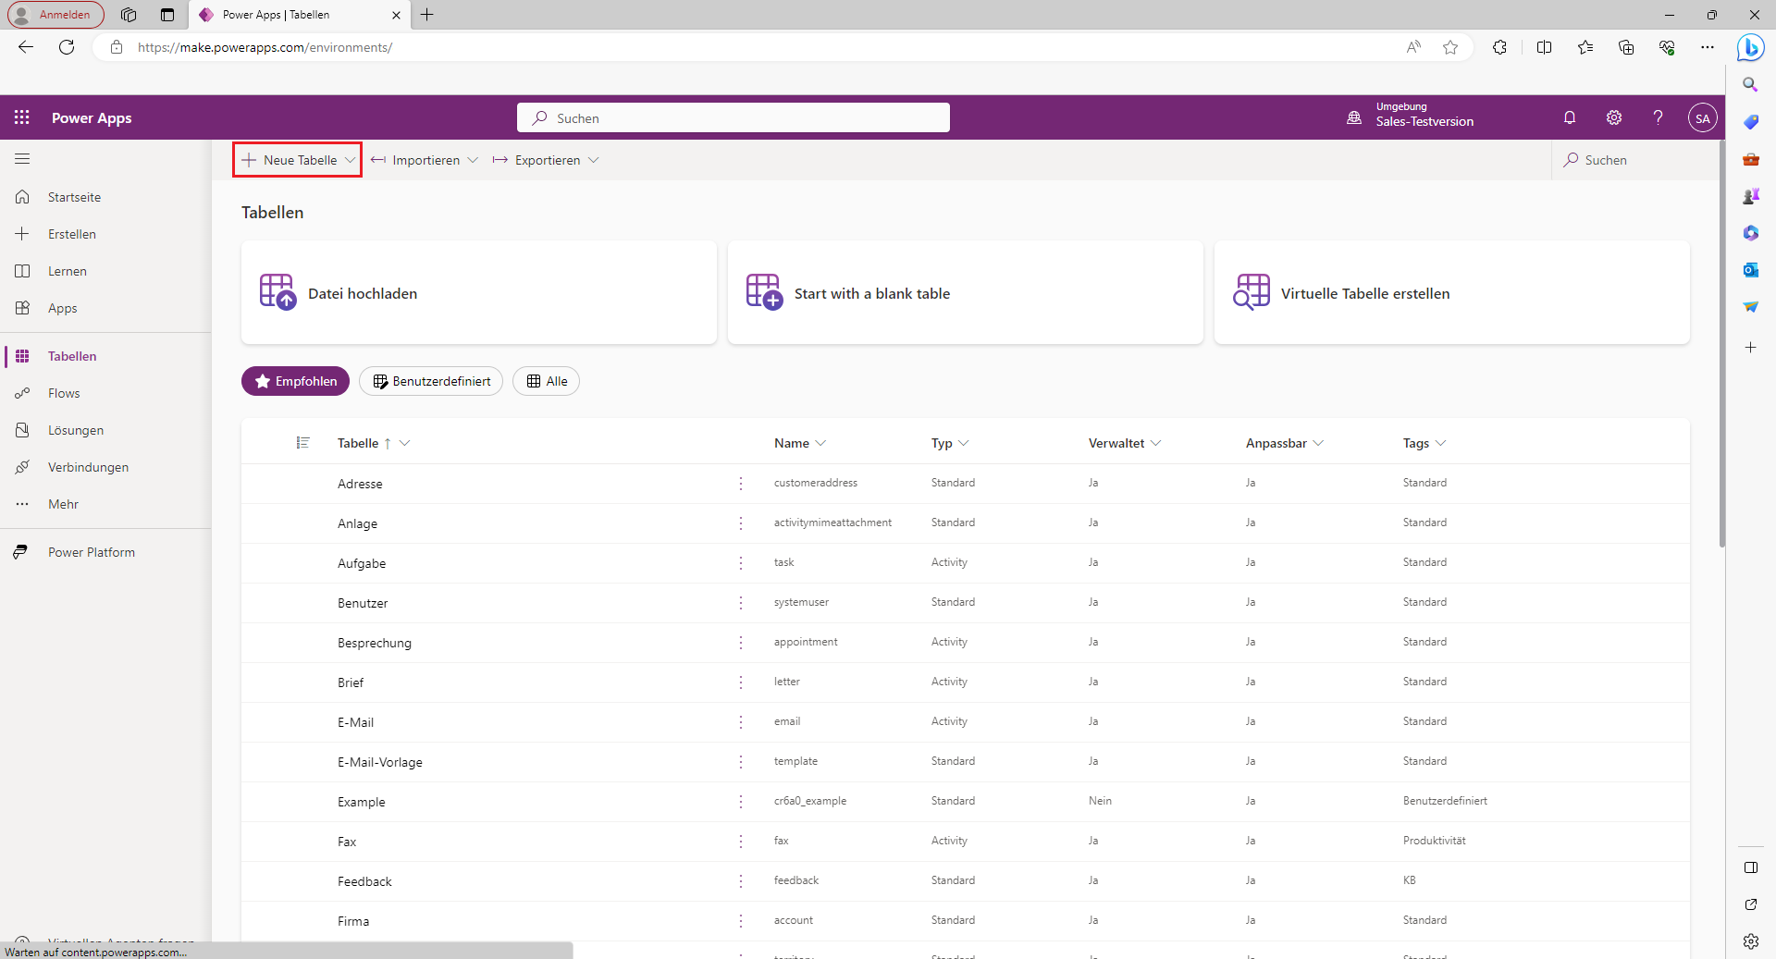
Task: Open Edge settings and more menu
Action: coord(1708,47)
